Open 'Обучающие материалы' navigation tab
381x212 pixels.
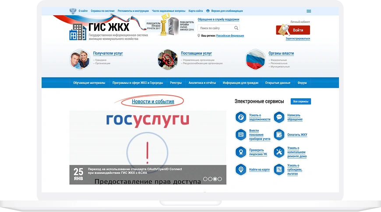coord(89,83)
